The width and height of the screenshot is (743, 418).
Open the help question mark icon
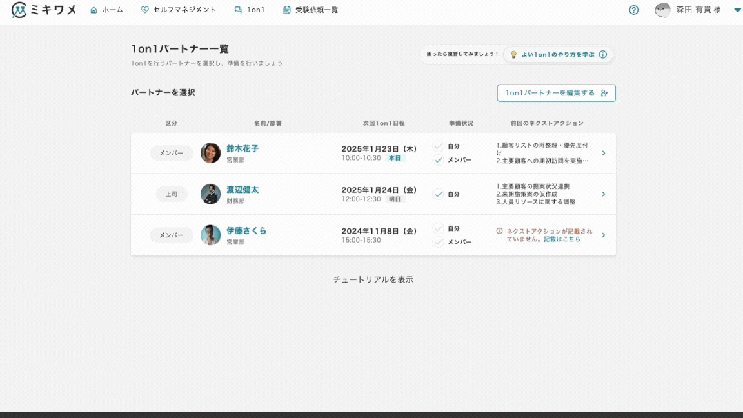tap(633, 10)
